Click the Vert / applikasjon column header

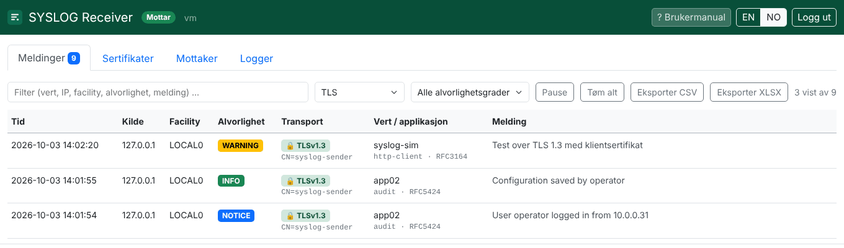[411, 122]
